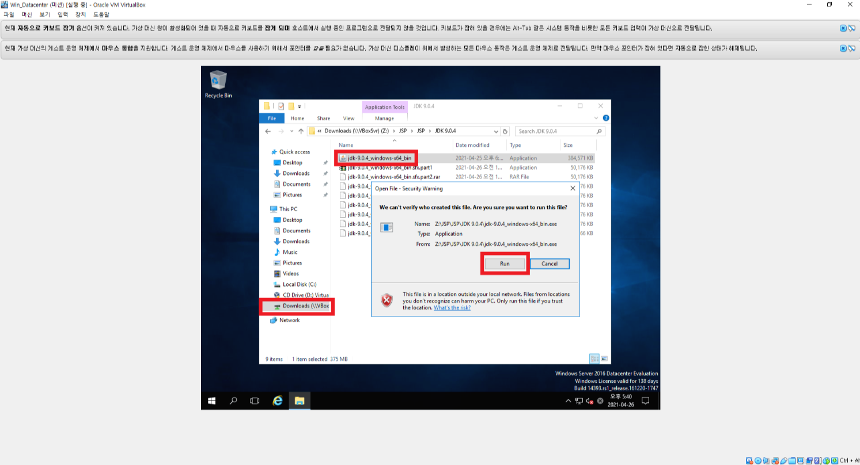Click the Properties quick access toolbar icon
The height and width of the screenshot is (465, 860).
point(281,106)
